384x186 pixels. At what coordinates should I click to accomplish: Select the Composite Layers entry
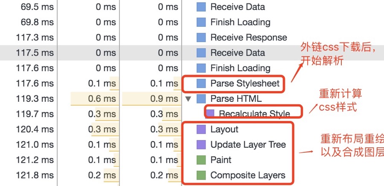tap(248, 175)
